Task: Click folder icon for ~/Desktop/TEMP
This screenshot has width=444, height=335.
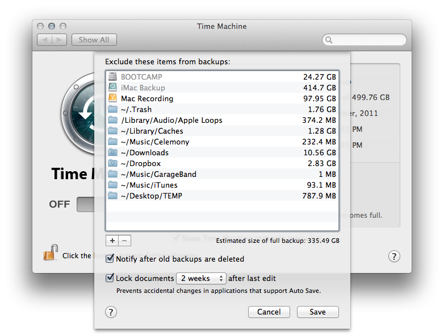Action: coord(112,196)
